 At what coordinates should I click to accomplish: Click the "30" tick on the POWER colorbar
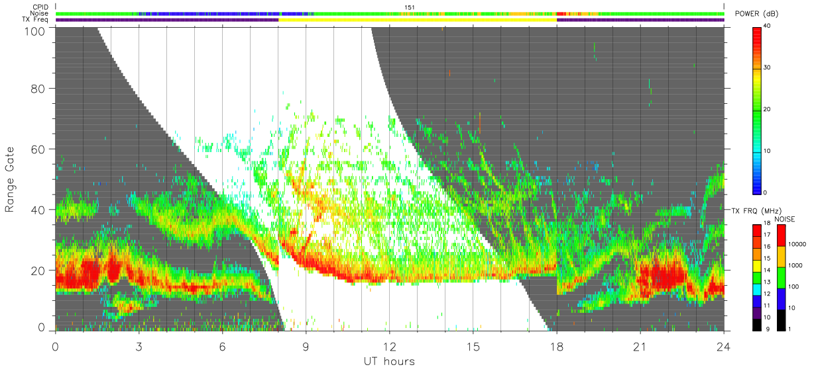pyautogui.click(x=766, y=67)
